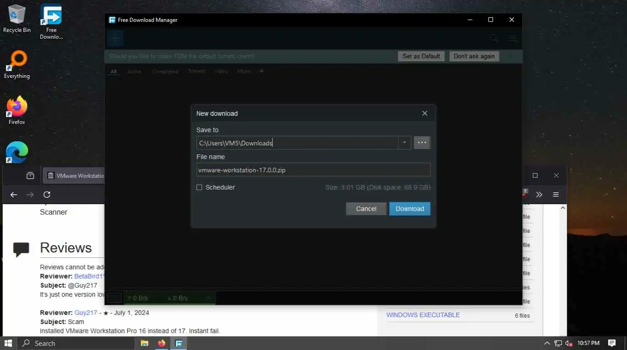The height and width of the screenshot is (350, 627).
Task: Click the '6 files' count text
Action: point(522,315)
